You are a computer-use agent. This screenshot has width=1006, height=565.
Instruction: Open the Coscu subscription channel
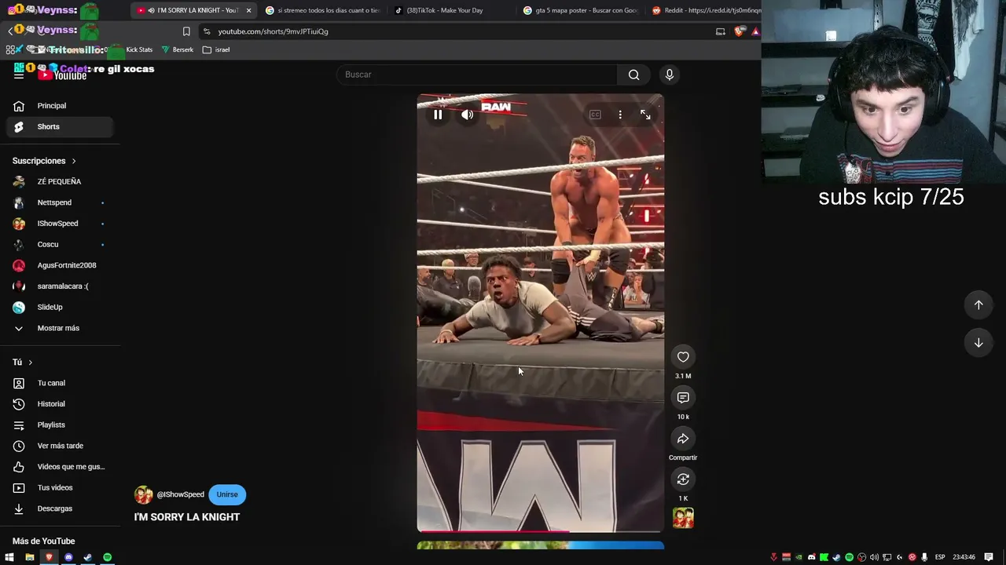[x=60, y=244]
